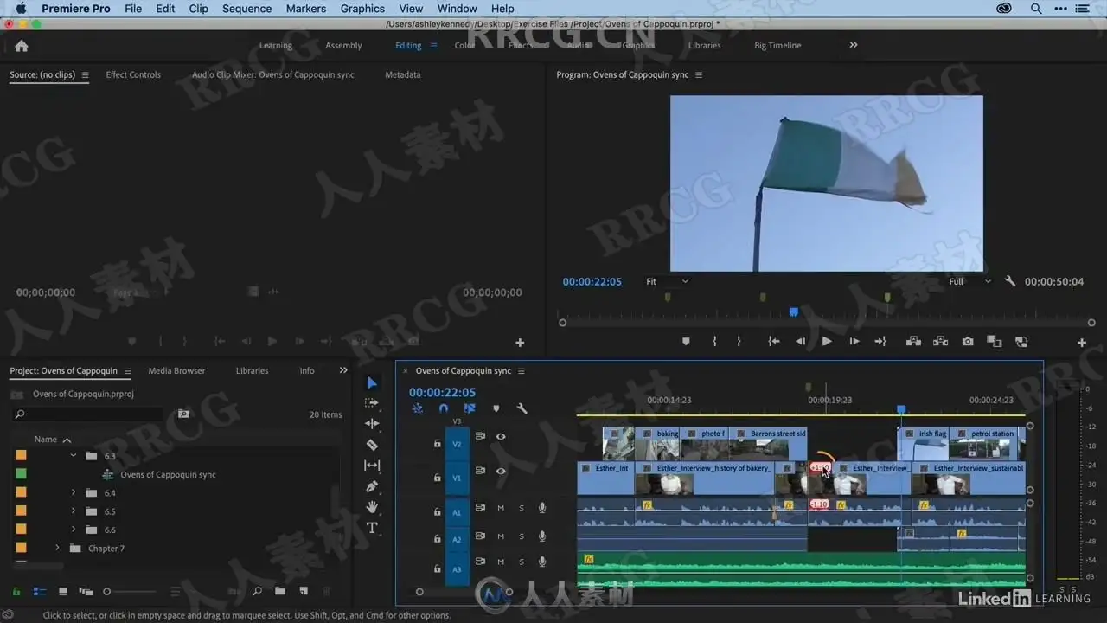Switch to the Media Browser tab

click(176, 370)
